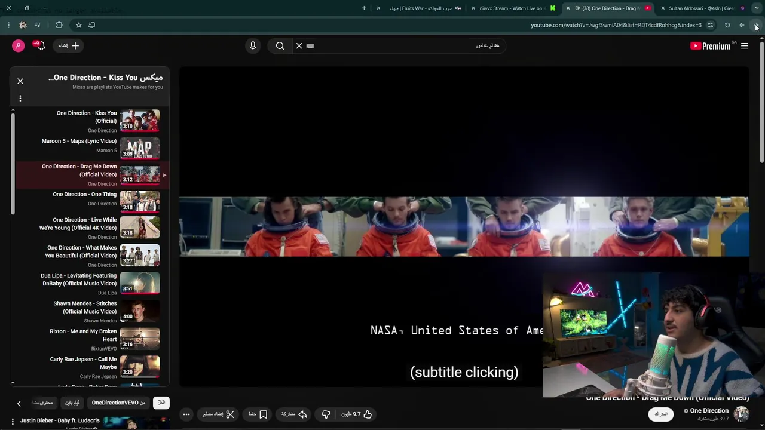
Task: Start voice search with the microphone
Action: (253, 46)
